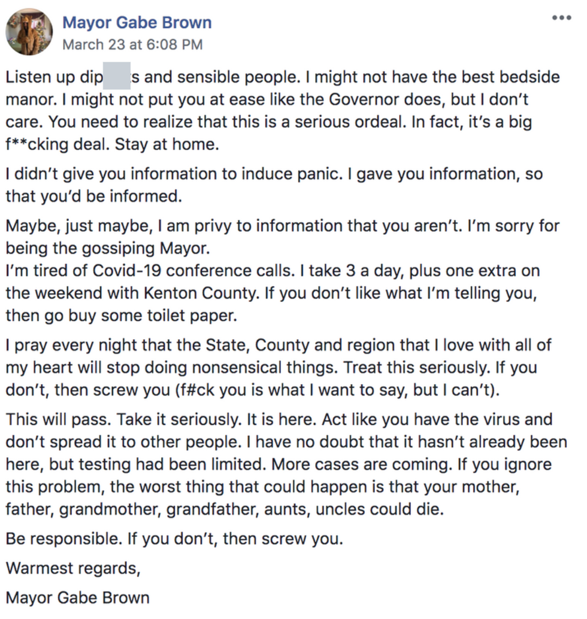Click the "Warmest regards," closing line

tap(73, 567)
